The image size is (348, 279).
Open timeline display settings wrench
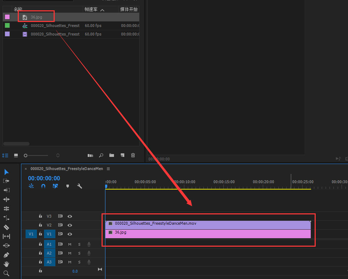pos(80,186)
